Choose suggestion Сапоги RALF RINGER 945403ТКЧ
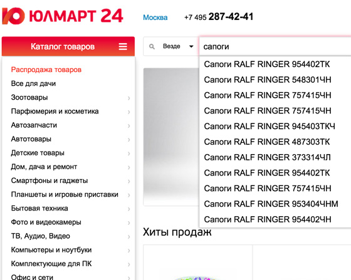The width and height of the screenshot is (351, 280). pyautogui.click(x=270, y=127)
